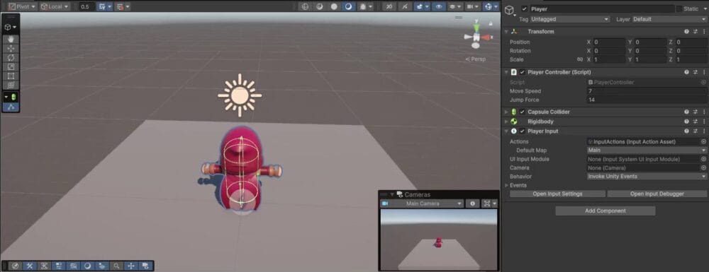Open the Behavior Invoke Unity Events dropdown

coord(647,177)
